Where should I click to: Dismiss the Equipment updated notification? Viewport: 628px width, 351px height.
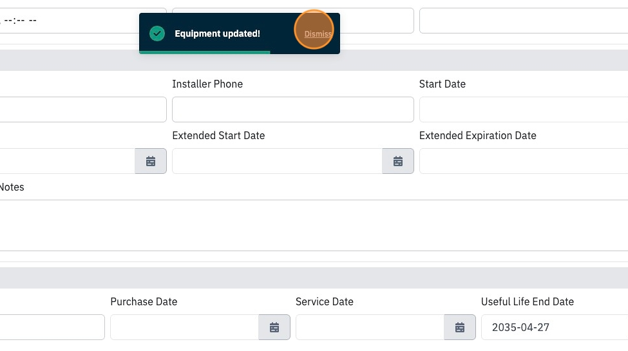coord(318,34)
